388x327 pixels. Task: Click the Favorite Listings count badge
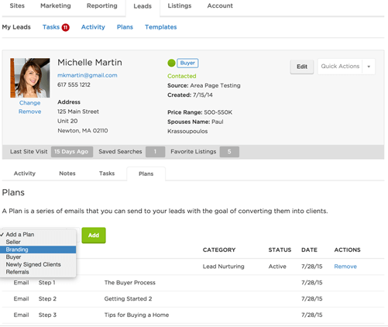tap(229, 152)
